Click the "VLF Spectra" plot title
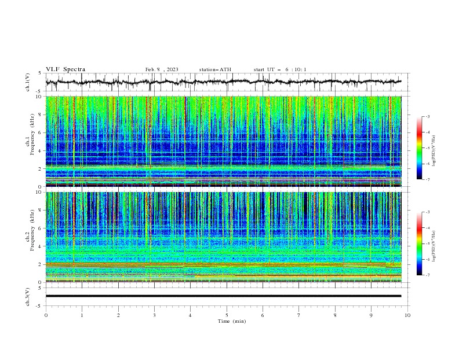Viewport: 459px width, 354px height. pyautogui.click(x=65, y=69)
